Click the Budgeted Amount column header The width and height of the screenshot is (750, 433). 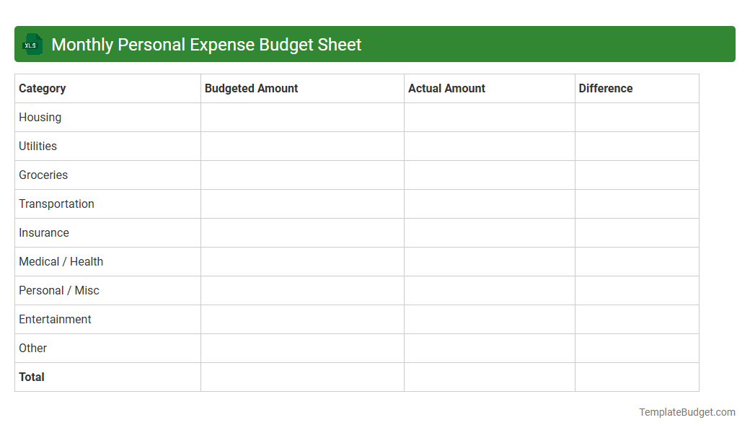click(x=251, y=88)
